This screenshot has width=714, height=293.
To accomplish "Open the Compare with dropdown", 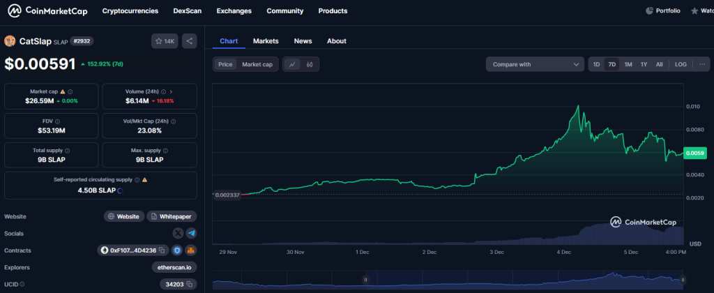I will pyautogui.click(x=535, y=64).
